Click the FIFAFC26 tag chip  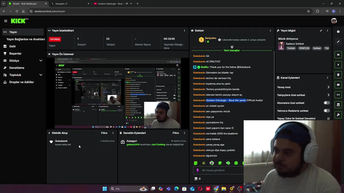tap(304, 48)
